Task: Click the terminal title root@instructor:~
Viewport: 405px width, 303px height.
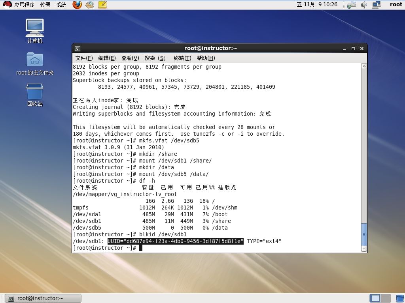Action: click(210, 49)
